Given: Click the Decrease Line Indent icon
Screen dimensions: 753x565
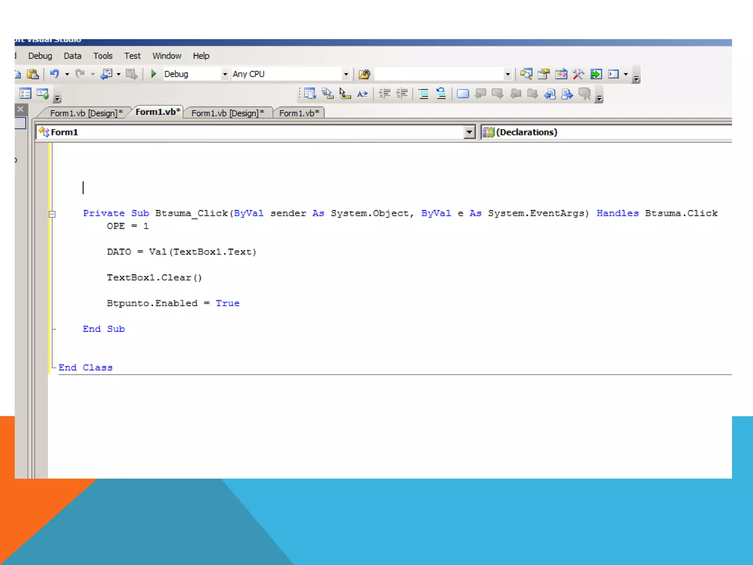Looking at the screenshot, I should pyautogui.click(x=385, y=94).
